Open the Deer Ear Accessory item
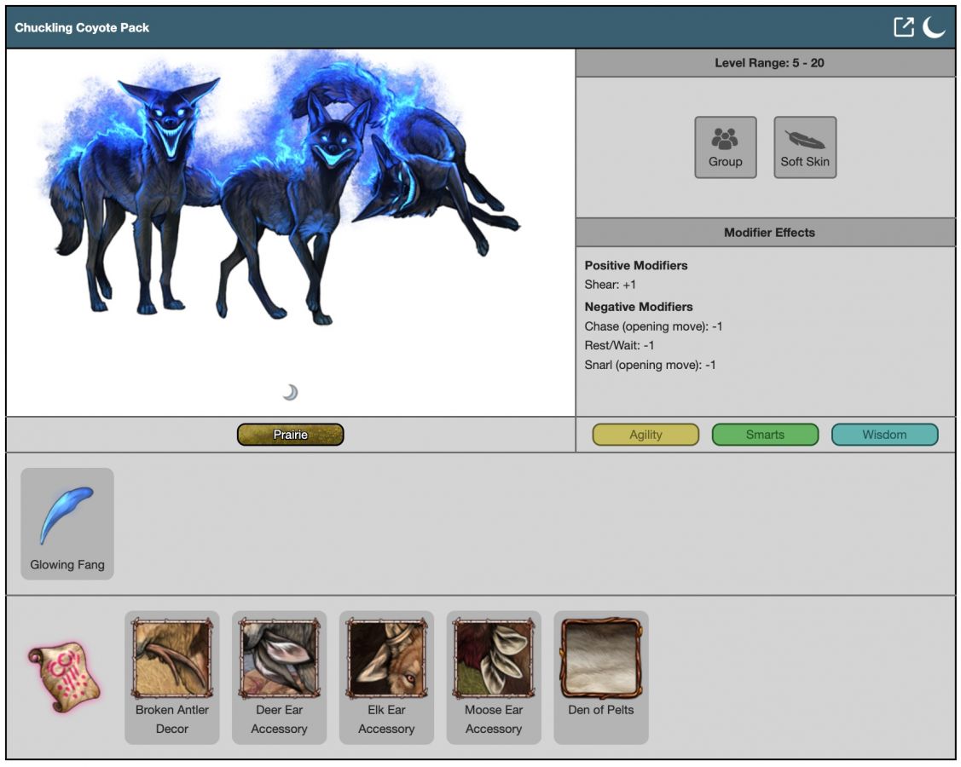Screen dimensions: 961x767 279,659
